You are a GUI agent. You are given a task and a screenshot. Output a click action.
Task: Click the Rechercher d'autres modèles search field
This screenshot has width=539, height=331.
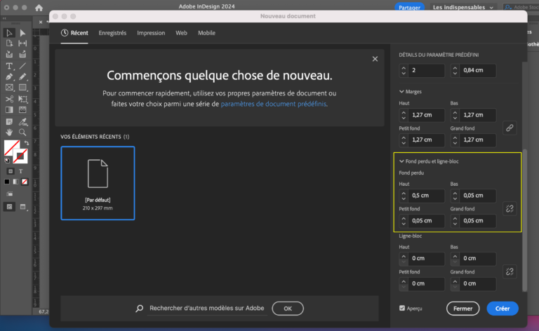tap(206, 308)
